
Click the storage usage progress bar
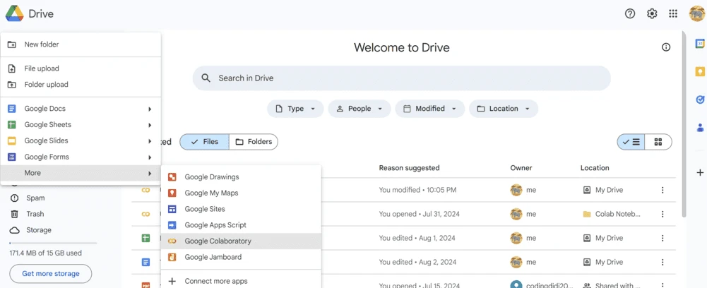[x=53, y=243]
